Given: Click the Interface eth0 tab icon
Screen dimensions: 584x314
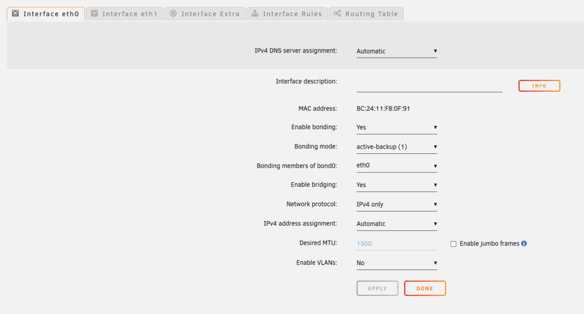Looking at the screenshot, I should point(15,14).
